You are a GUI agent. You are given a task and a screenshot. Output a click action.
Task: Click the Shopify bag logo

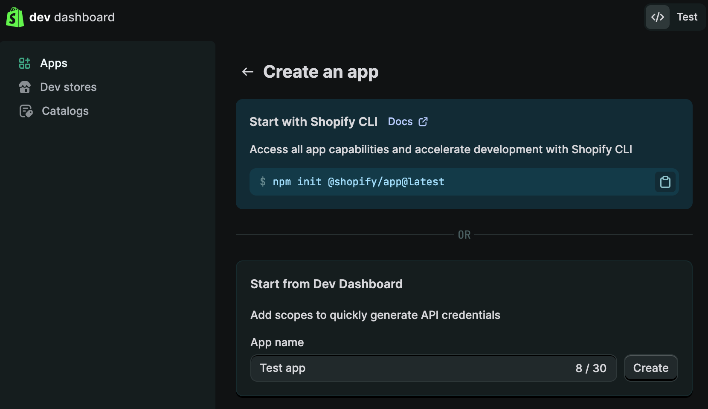point(15,17)
